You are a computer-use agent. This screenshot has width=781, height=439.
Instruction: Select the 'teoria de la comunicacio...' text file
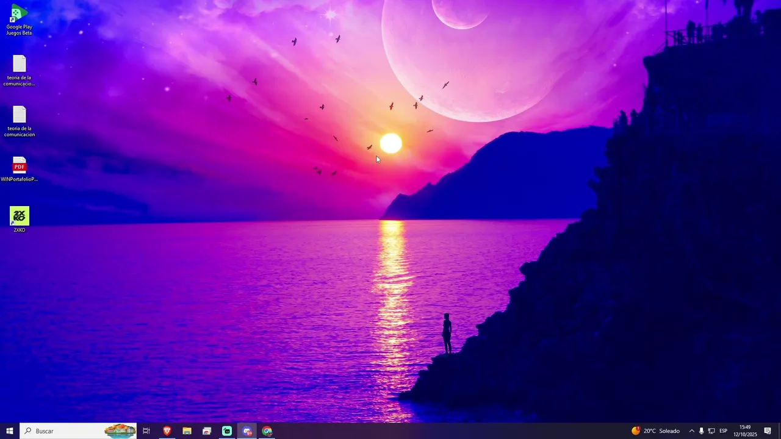pyautogui.click(x=19, y=71)
